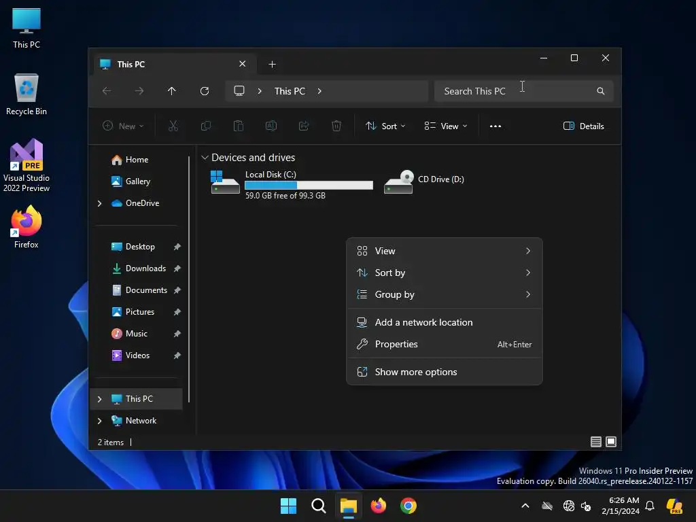Expand the This PC tree node

point(99,399)
